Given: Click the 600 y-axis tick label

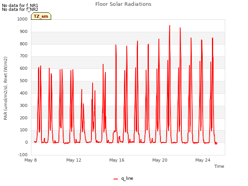Looking at the screenshot, I should (x=24, y=69).
